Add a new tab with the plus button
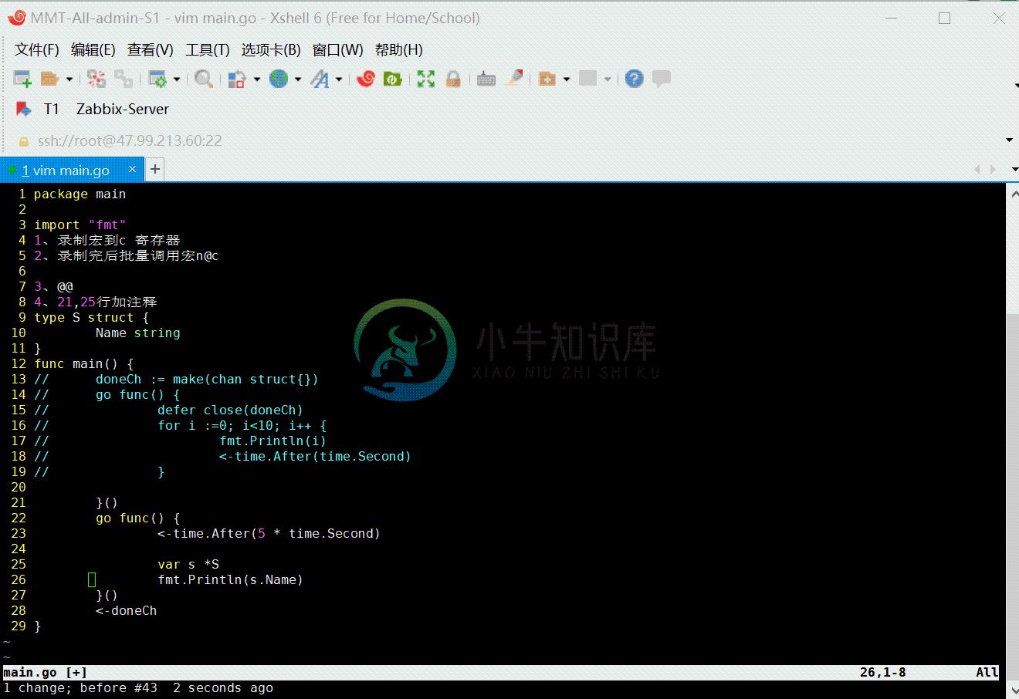The image size is (1019, 699). 155,169
